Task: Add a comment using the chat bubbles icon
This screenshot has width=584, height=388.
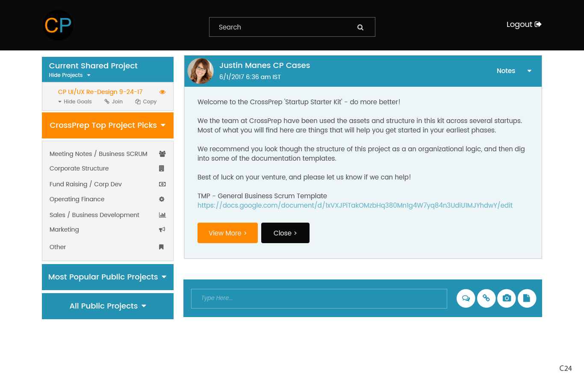Action: pos(466,298)
